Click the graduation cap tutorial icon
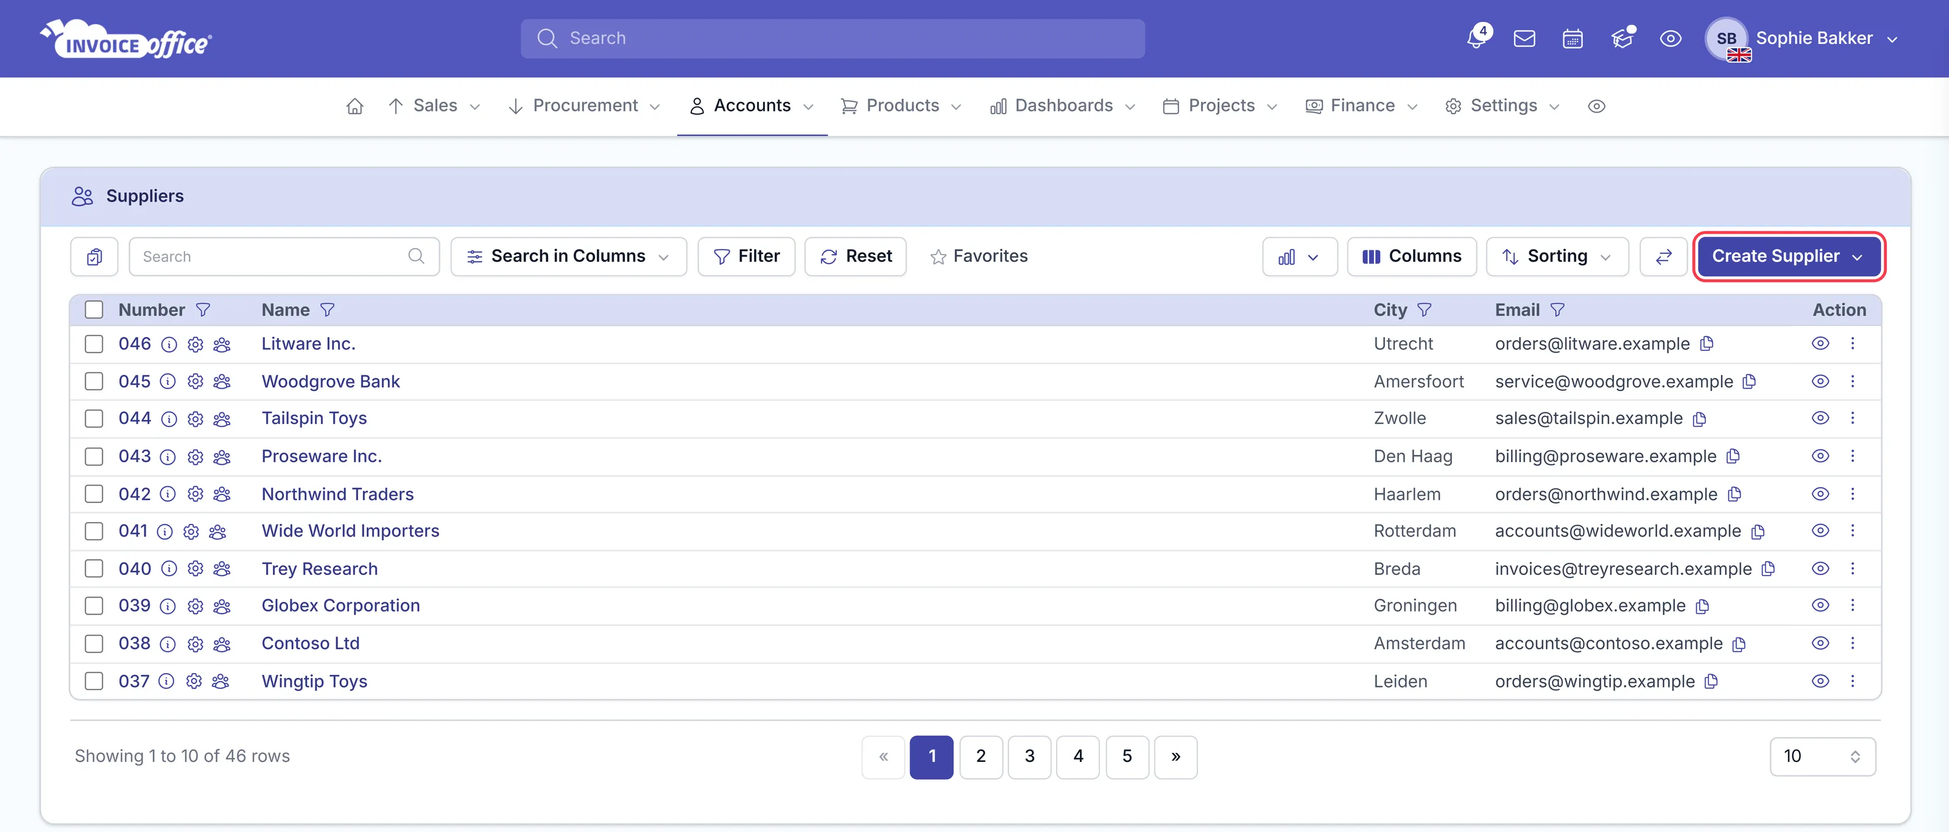This screenshot has height=832, width=1949. click(1622, 38)
